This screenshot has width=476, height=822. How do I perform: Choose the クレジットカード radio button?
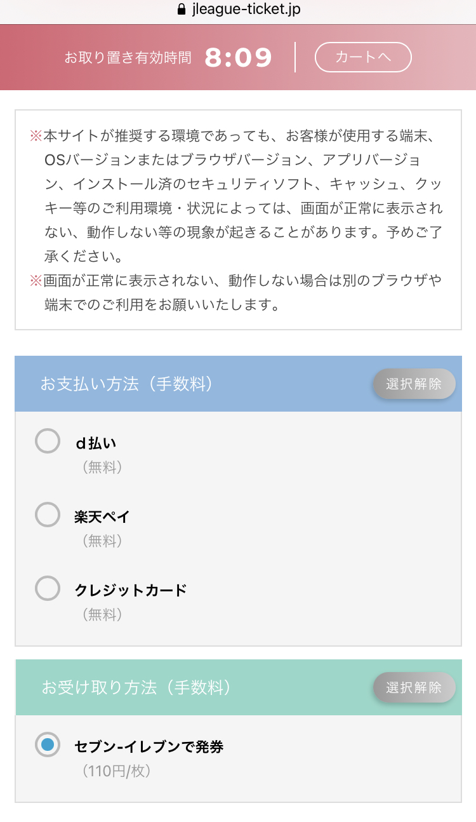48,588
